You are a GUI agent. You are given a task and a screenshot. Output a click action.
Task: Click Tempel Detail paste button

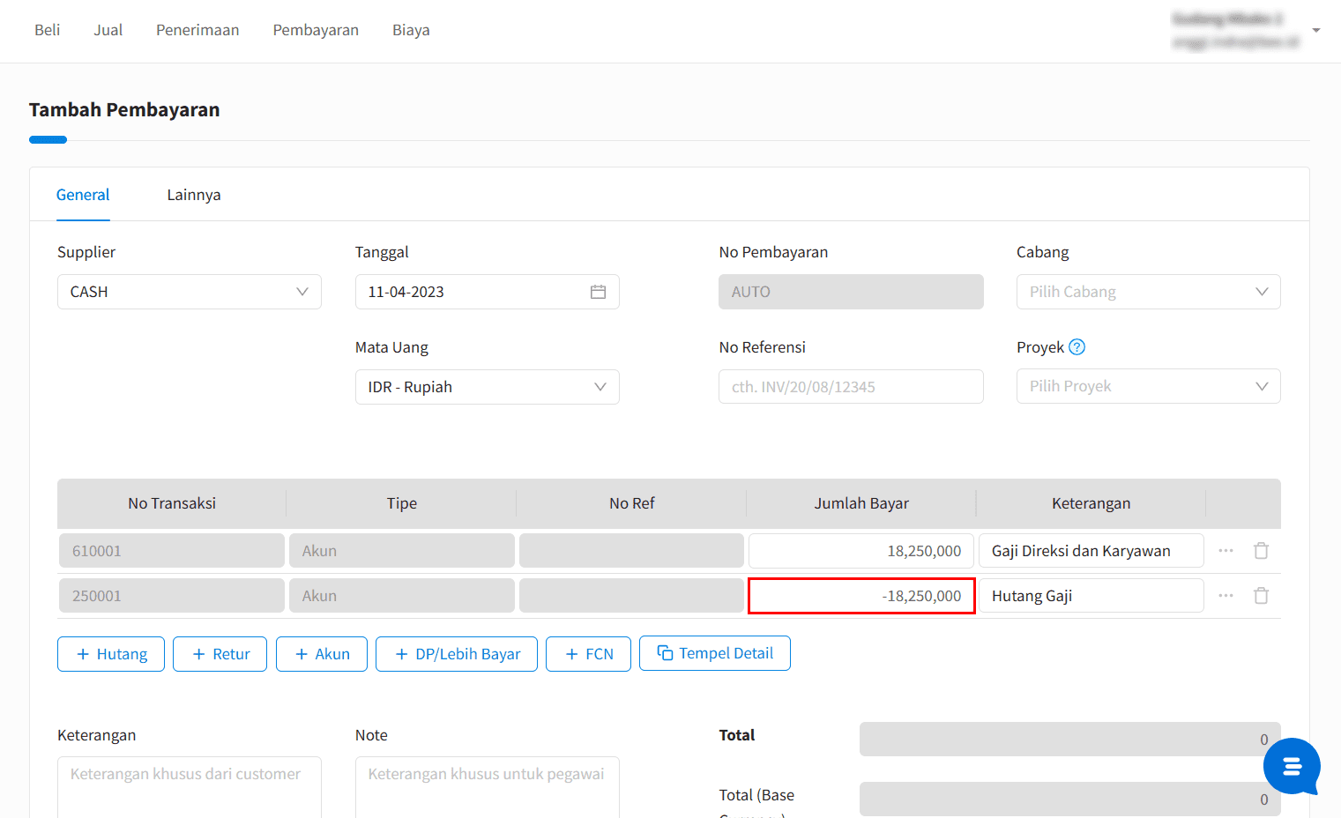pos(714,653)
